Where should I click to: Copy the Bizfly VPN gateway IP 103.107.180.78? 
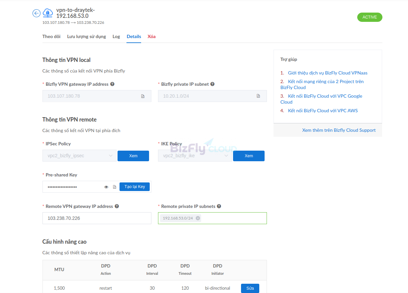(143, 96)
